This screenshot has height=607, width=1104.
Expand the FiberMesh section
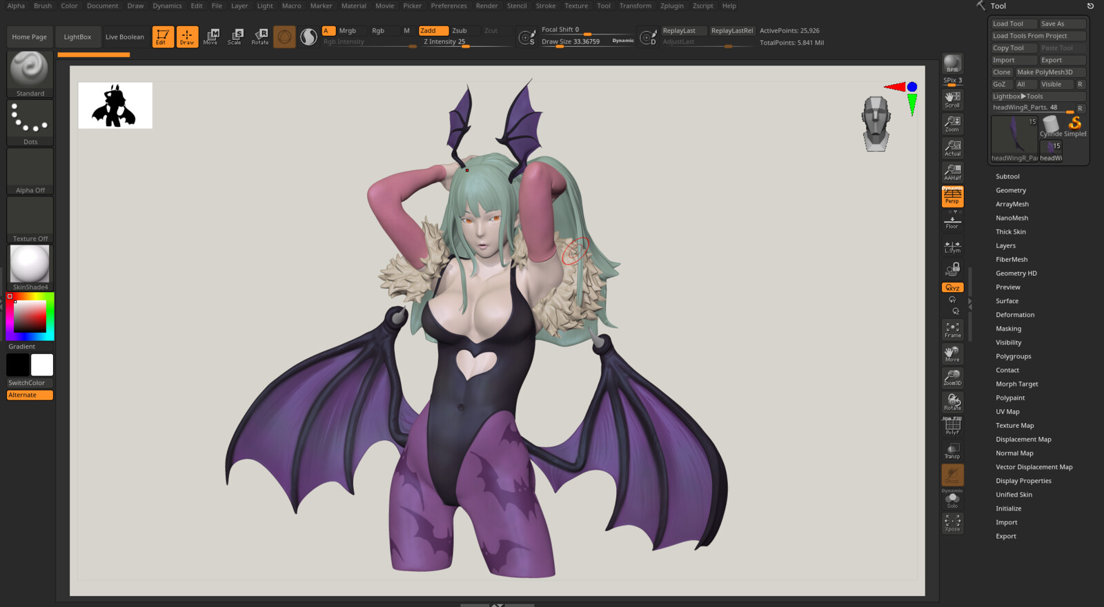point(1012,259)
